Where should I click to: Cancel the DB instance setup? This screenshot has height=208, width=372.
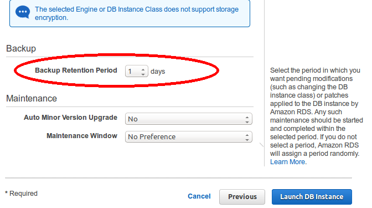click(199, 196)
